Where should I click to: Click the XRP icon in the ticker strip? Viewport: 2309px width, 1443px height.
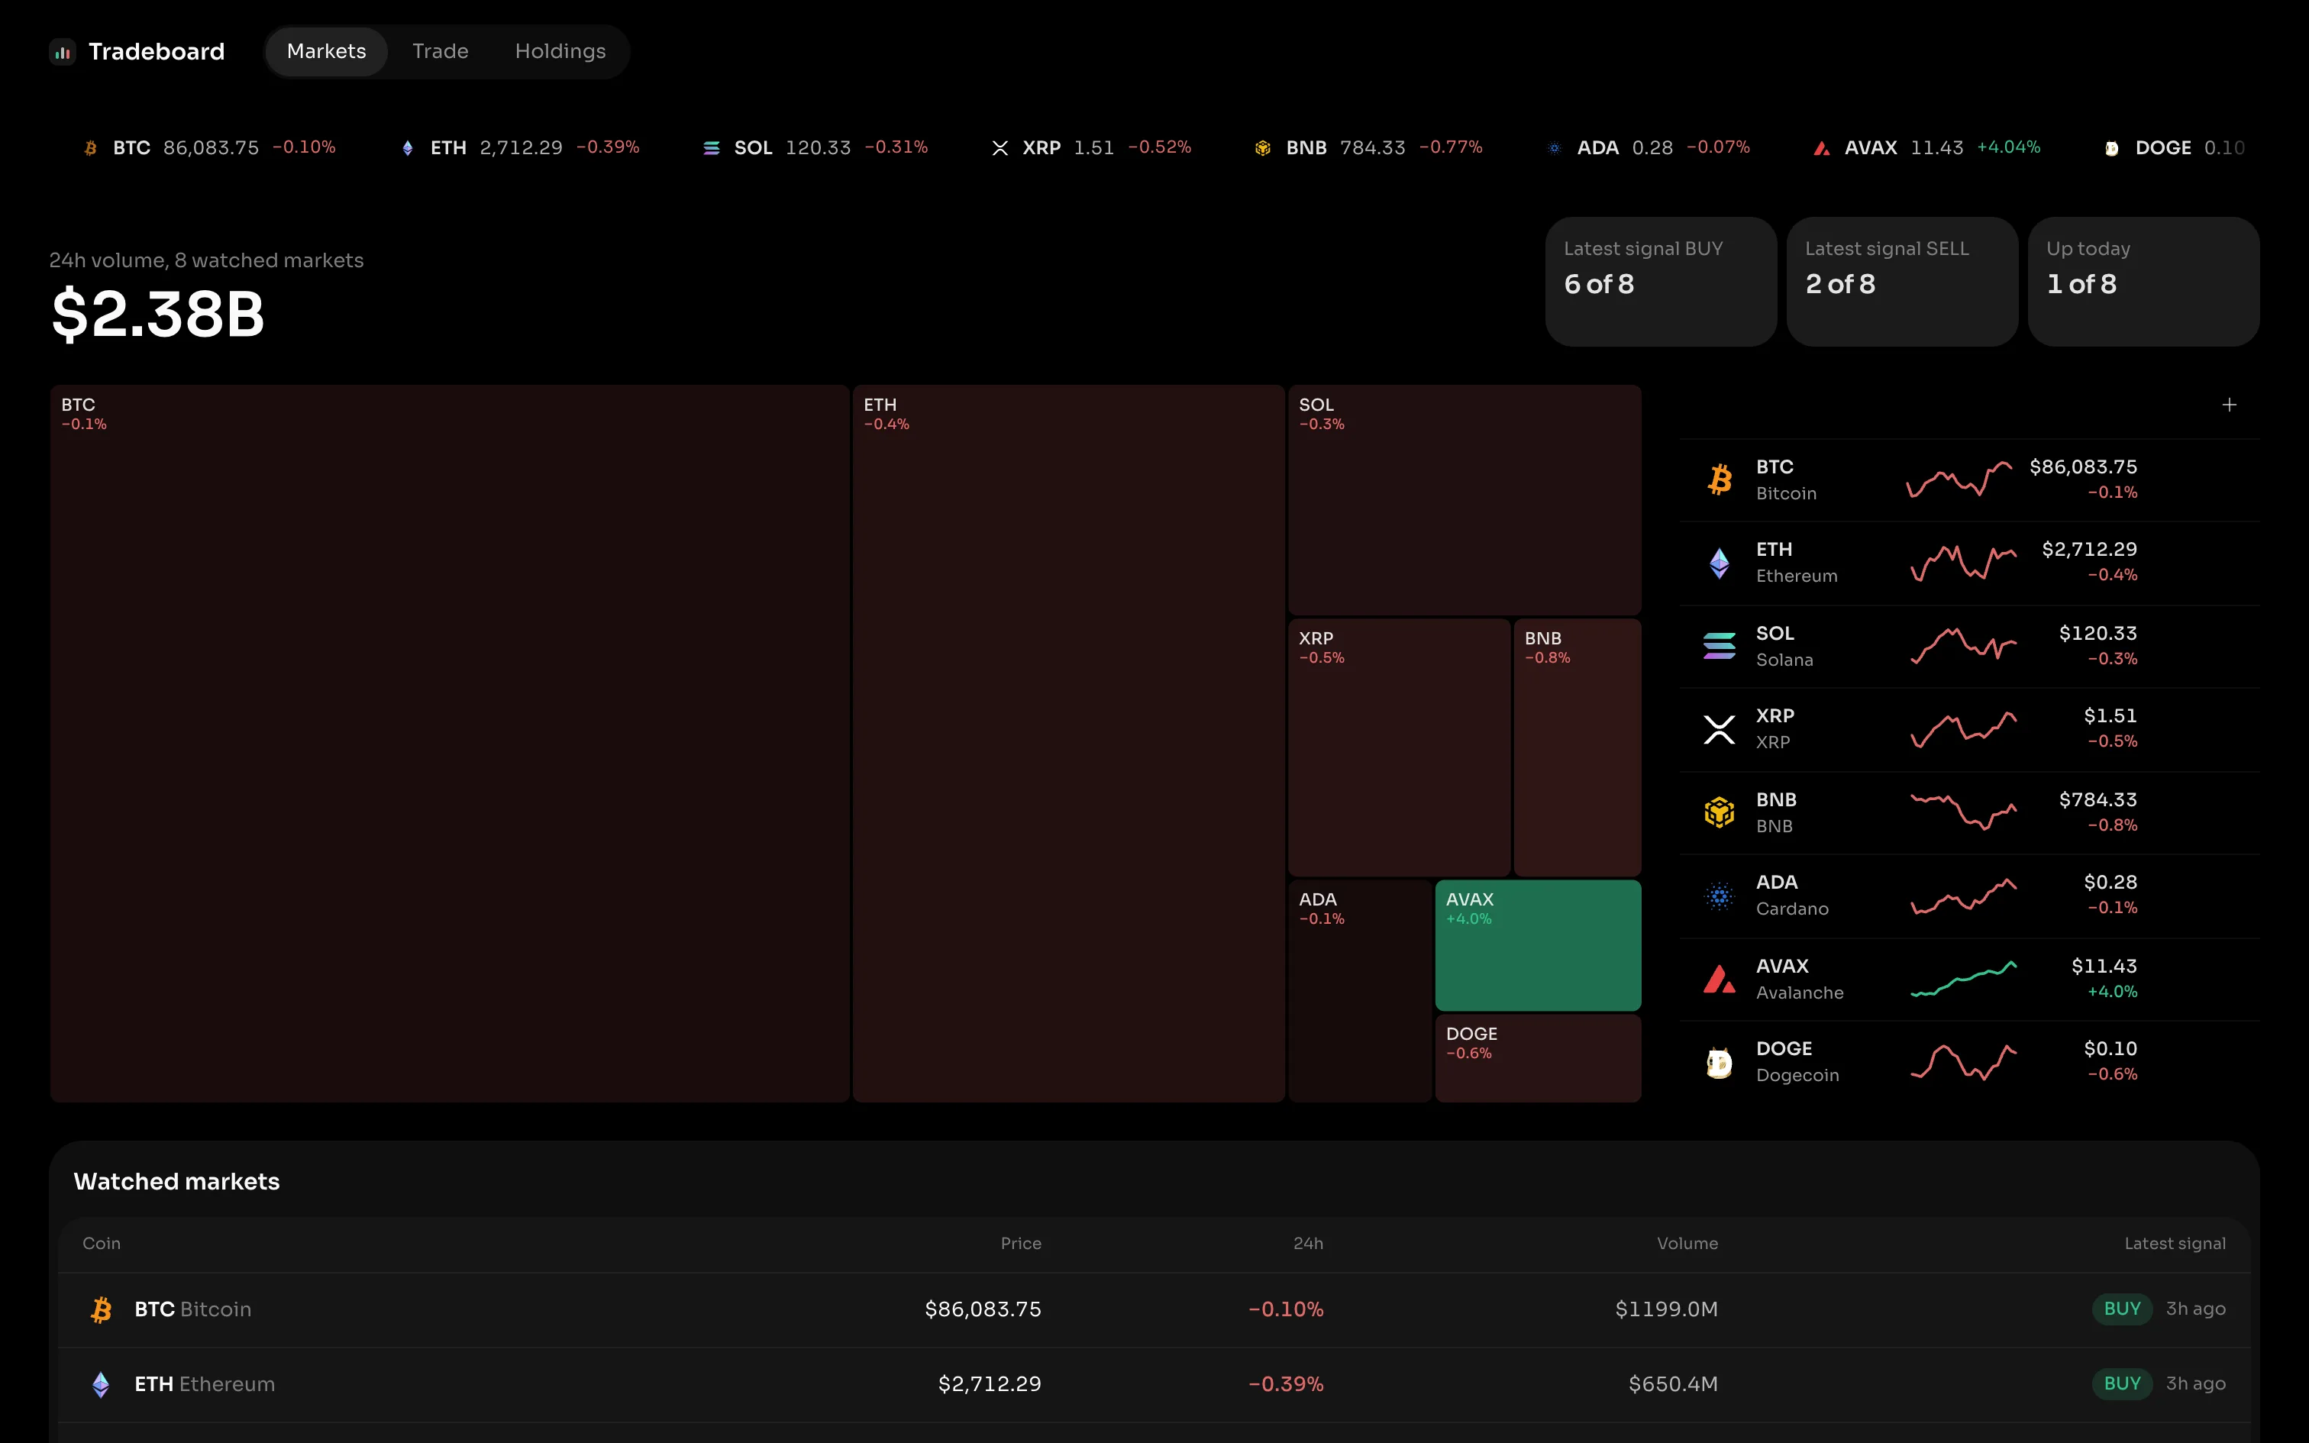coord(1000,148)
